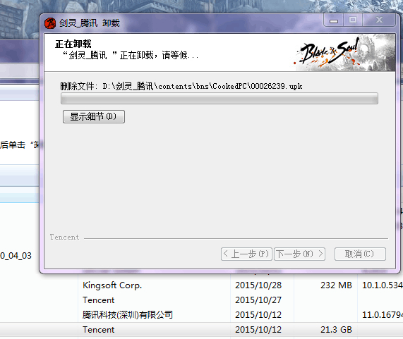Select Tencent row dated 2015/10/27
The width and height of the screenshot is (403, 339).
tap(202, 300)
